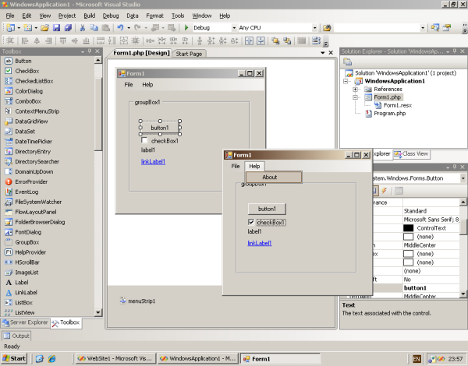Screen dimensions: 468x366
Task: Click the Center Vertically layout icon
Action: coord(261,40)
